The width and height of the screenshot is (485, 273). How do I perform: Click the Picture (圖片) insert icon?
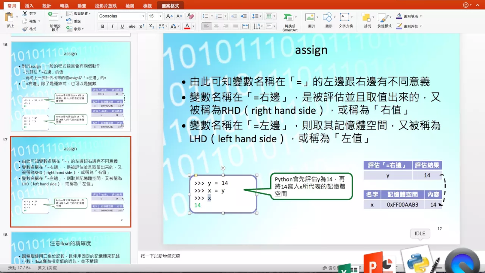[310, 17]
